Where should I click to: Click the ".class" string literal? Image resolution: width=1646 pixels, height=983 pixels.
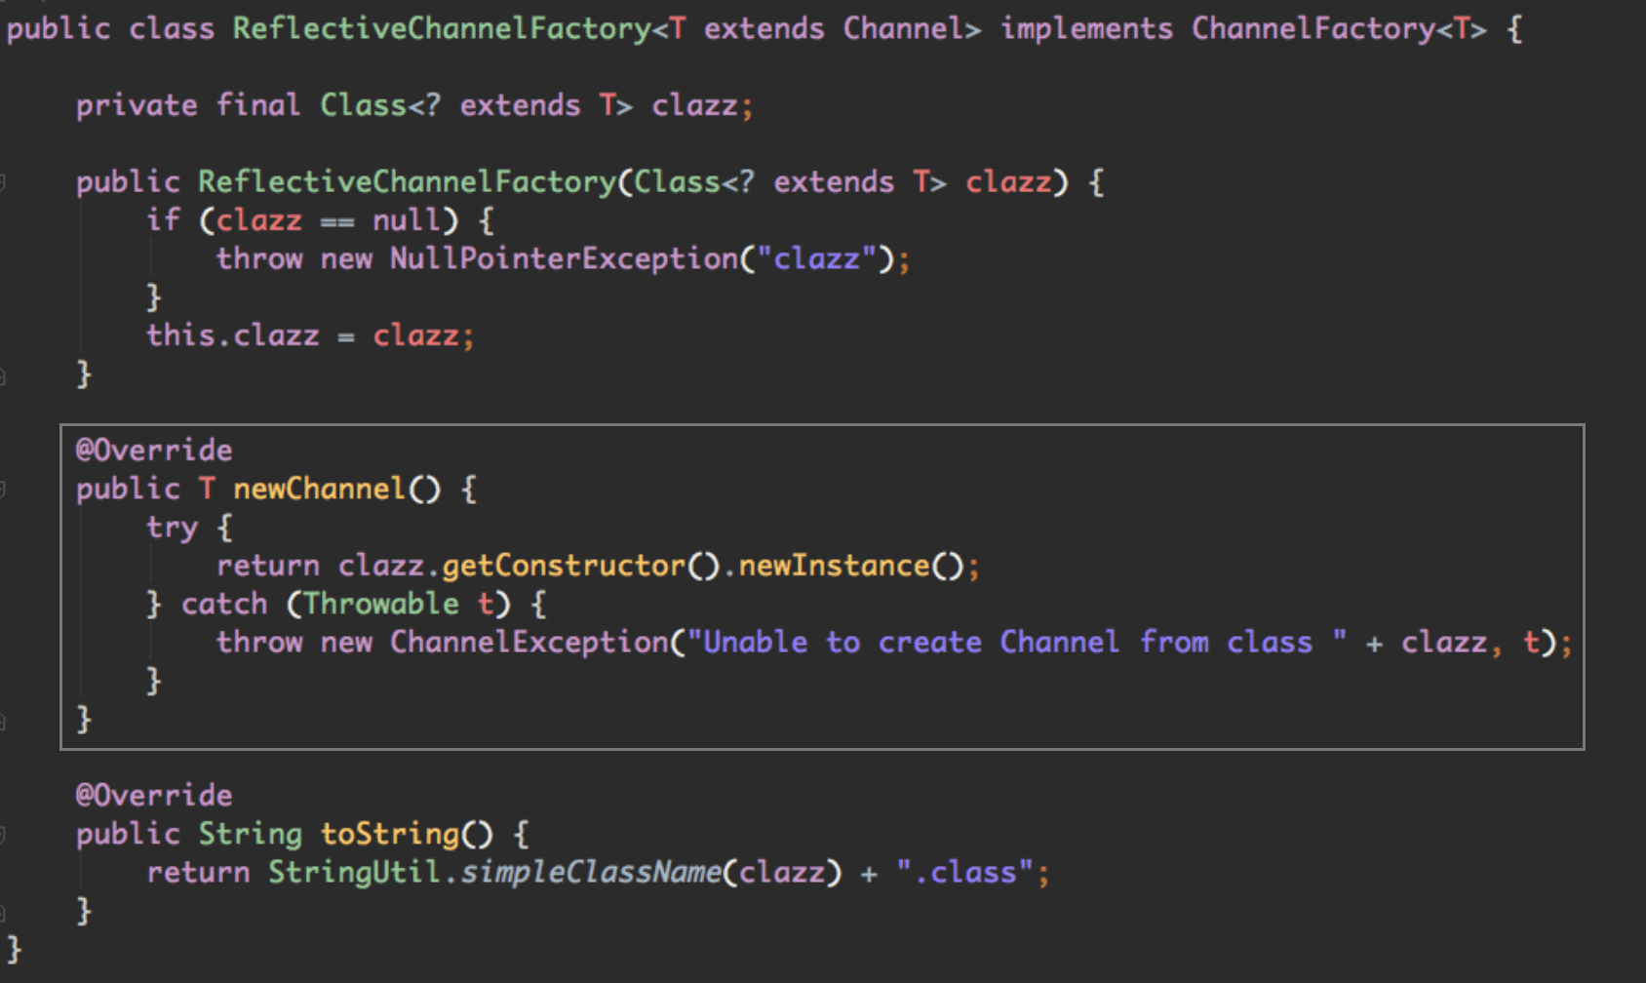[x=965, y=872]
